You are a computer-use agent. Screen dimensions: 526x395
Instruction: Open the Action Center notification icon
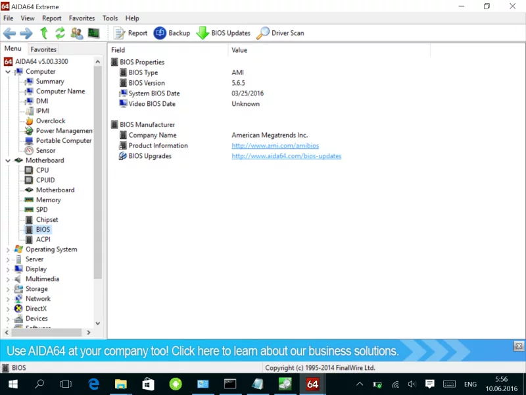pyautogui.click(x=430, y=384)
